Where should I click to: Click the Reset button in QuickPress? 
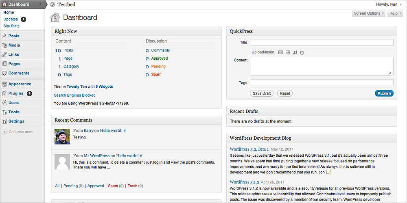pyautogui.click(x=285, y=93)
